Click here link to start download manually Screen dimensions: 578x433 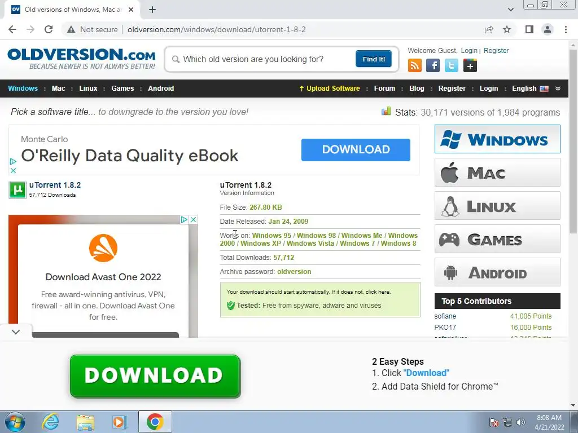pyautogui.click(x=378, y=292)
